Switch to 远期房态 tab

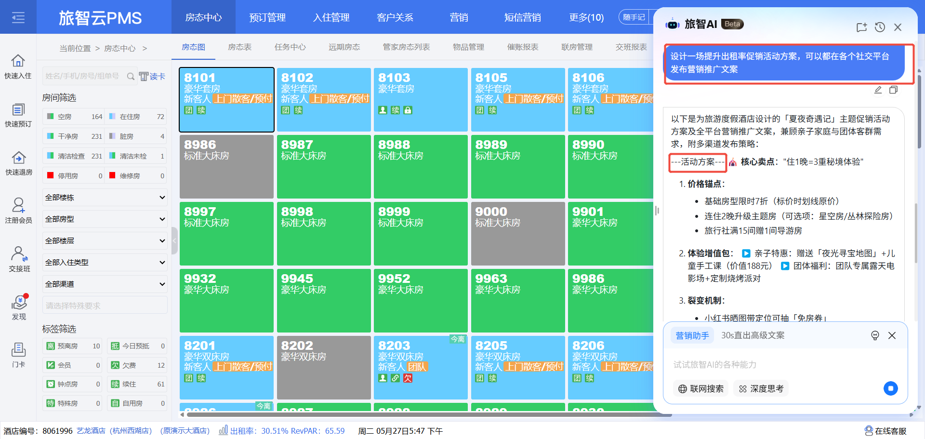[344, 47]
